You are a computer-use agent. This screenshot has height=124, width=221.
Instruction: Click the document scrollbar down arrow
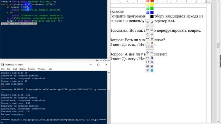point(218,121)
